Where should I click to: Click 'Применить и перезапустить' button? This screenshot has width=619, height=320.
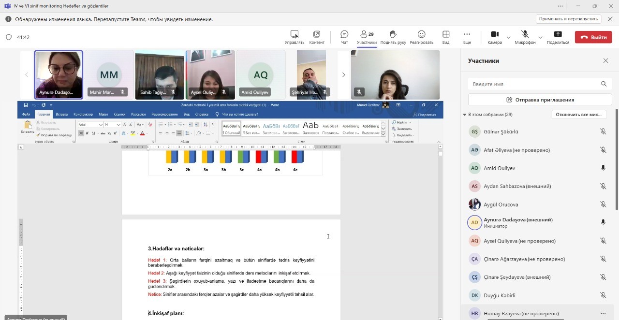click(568, 19)
